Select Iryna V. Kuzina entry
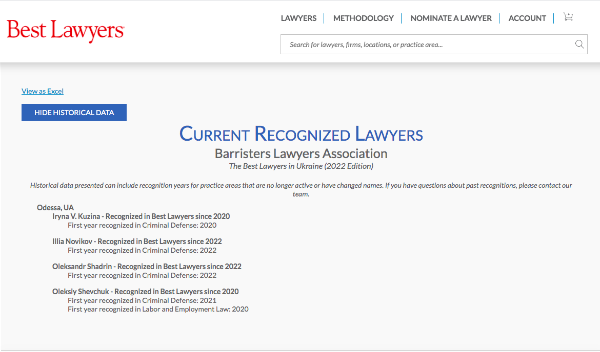This screenshot has width=600, height=352. 141,216
